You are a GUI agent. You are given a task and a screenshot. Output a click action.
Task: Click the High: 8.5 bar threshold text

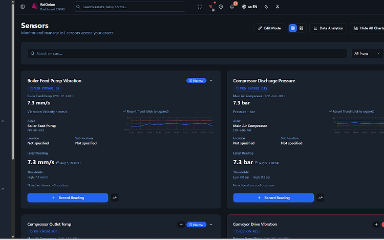pos(262,178)
